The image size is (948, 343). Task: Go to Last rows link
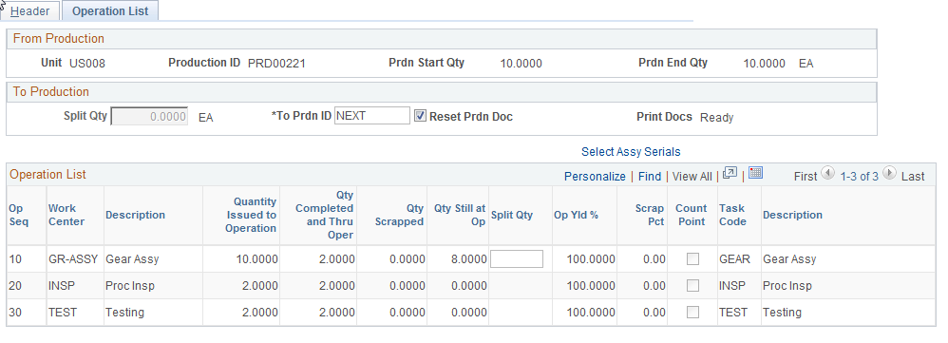click(x=913, y=176)
